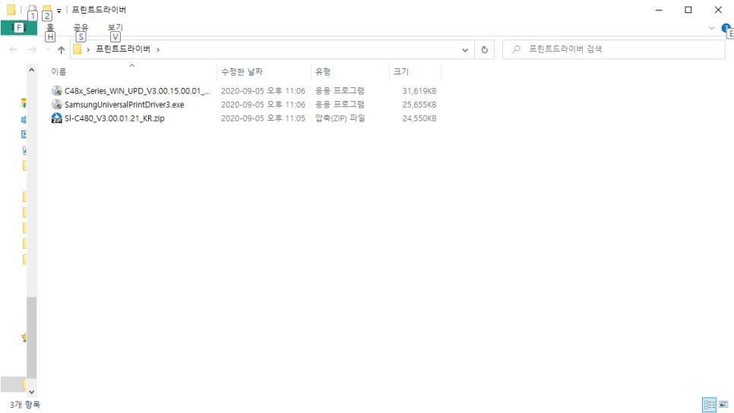
Task: Click the C48x_Series installer icon
Action: click(57, 91)
